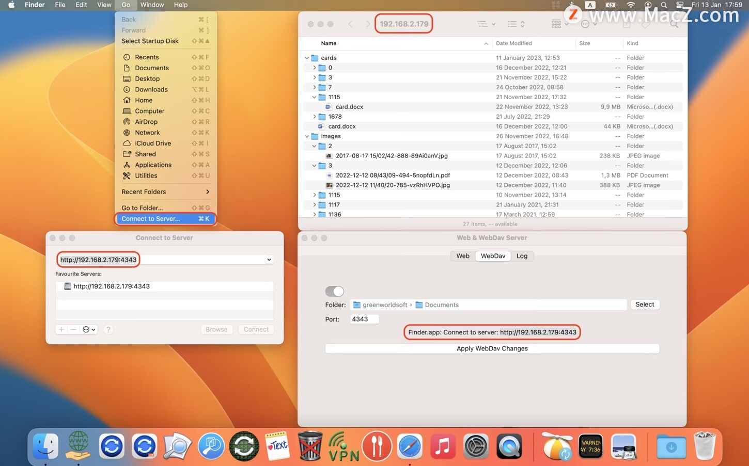
Task: Collapse the cards folder
Action: pos(307,58)
